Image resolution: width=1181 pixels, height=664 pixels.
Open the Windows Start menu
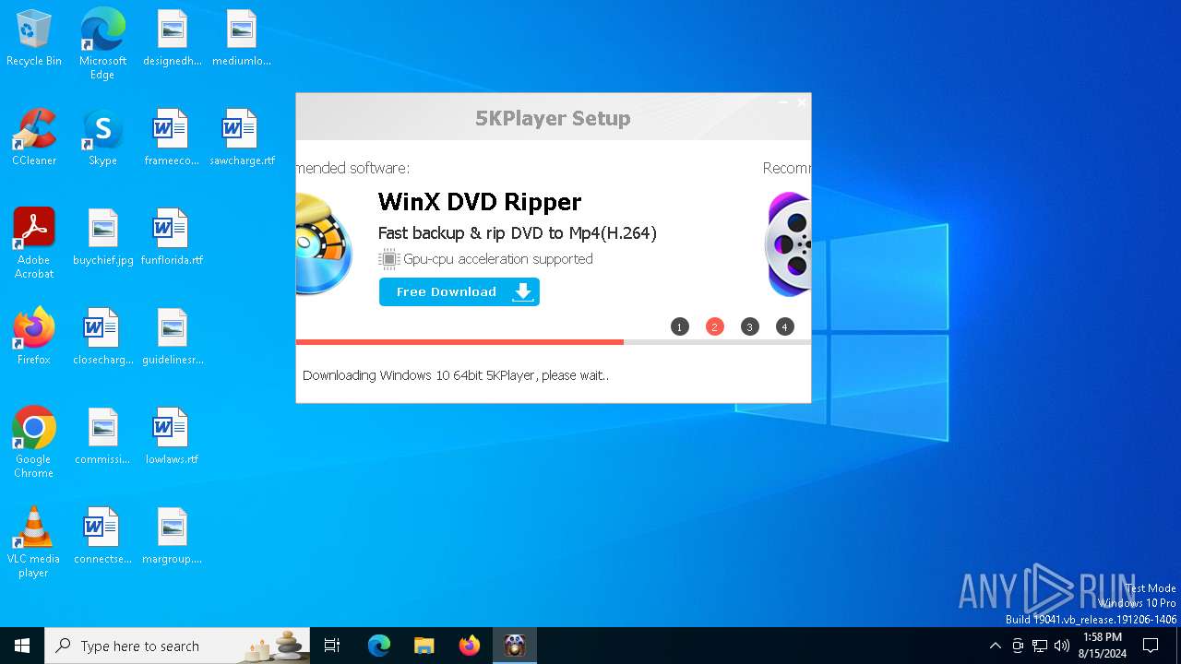(22, 646)
